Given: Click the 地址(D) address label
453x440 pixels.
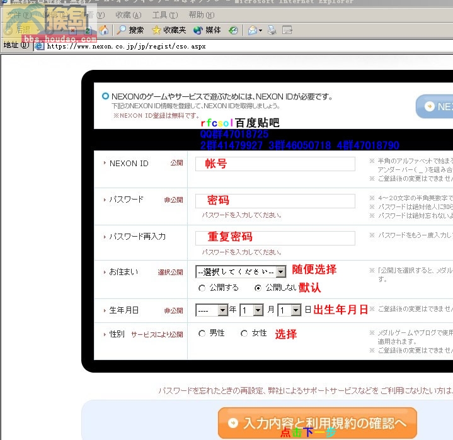Looking at the screenshot, I should 16,45.
